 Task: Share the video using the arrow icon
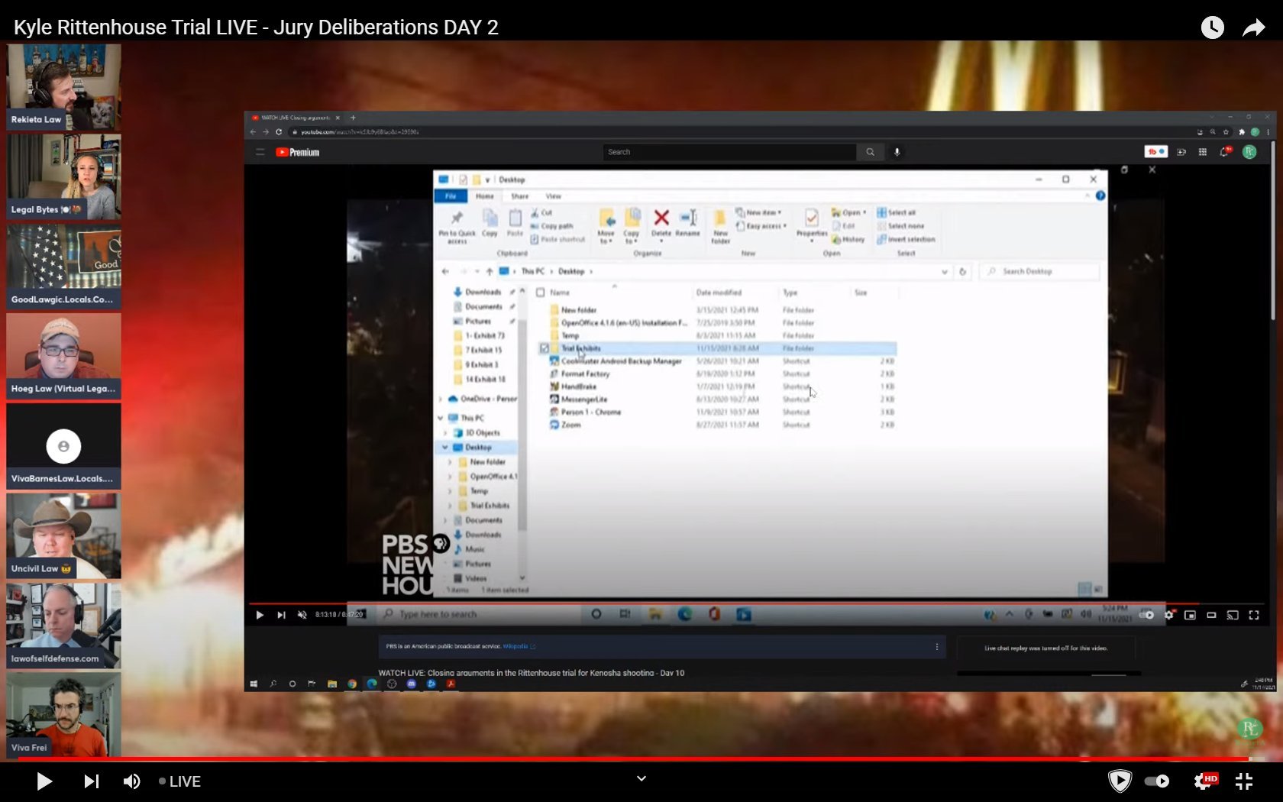click(1253, 28)
